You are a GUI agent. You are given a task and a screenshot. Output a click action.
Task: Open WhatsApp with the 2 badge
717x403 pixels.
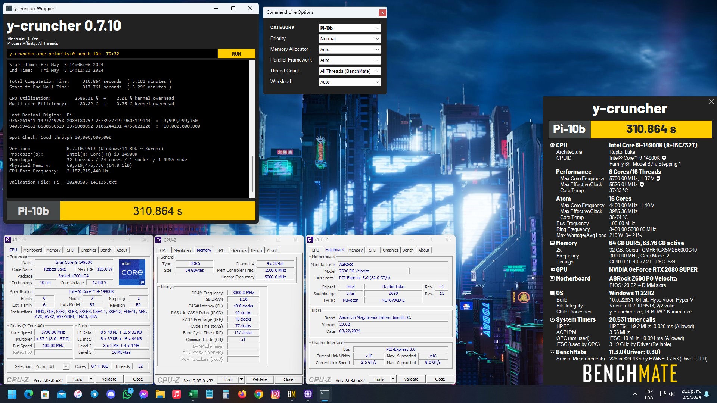pyautogui.click(x=127, y=394)
